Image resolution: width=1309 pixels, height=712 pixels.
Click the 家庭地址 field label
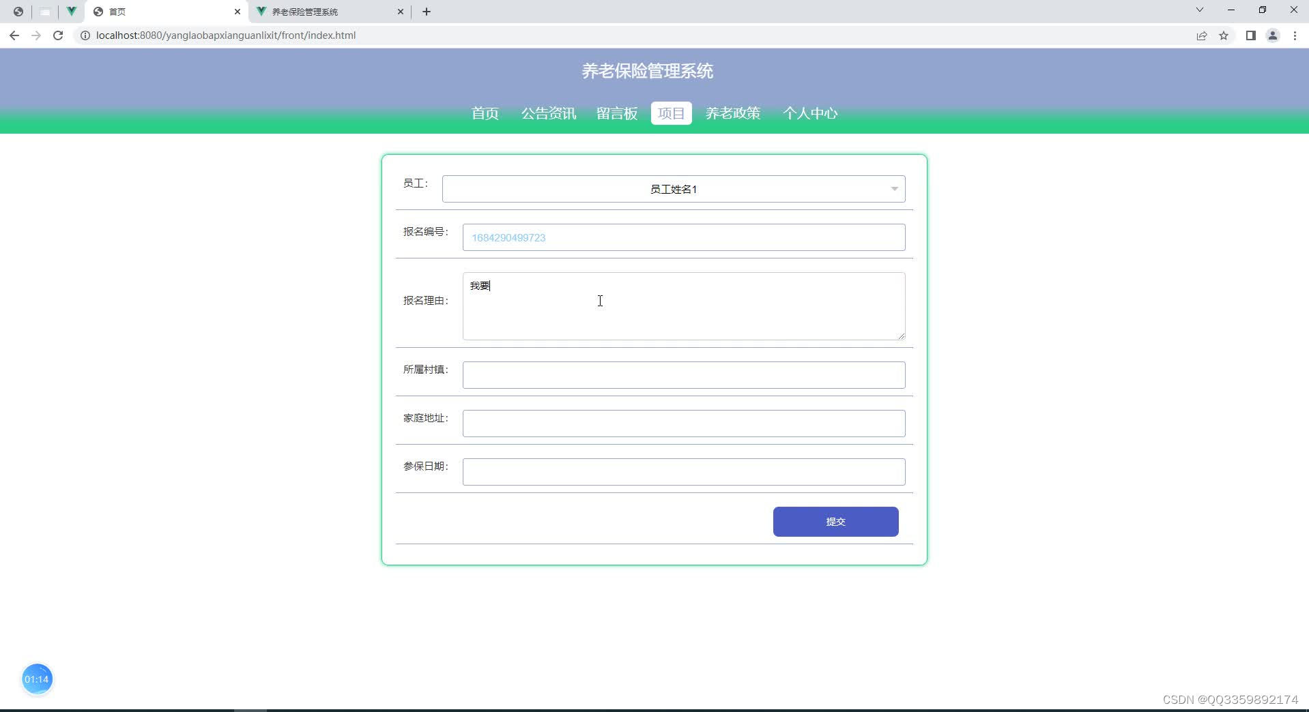(x=426, y=418)
